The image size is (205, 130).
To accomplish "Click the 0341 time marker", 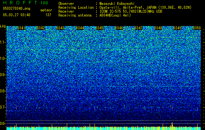I will pyautogui.click(x=21, y=28).
